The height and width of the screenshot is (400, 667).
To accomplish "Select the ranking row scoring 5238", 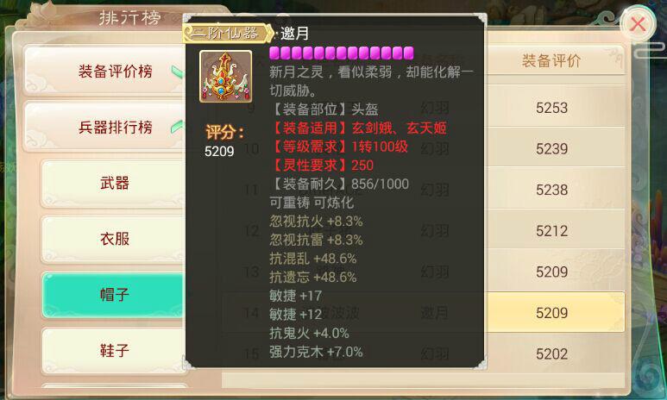I will [424, 190].
